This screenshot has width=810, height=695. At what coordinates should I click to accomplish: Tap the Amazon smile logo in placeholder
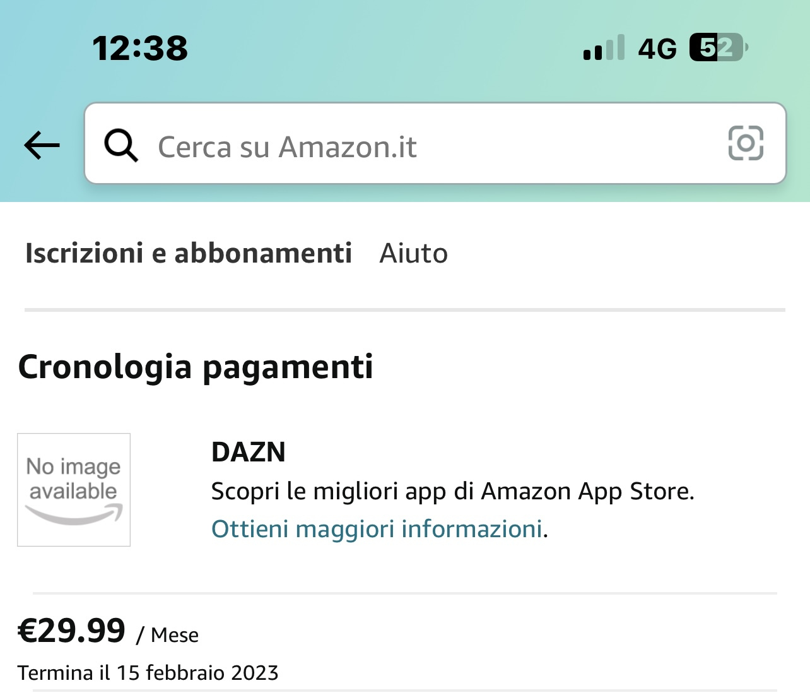(74, 514)
